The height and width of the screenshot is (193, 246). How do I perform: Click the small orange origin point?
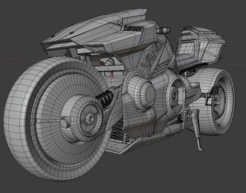(196, 101)
